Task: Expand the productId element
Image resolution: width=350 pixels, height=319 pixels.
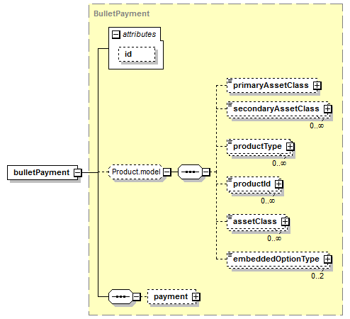Action: (279, 184)
